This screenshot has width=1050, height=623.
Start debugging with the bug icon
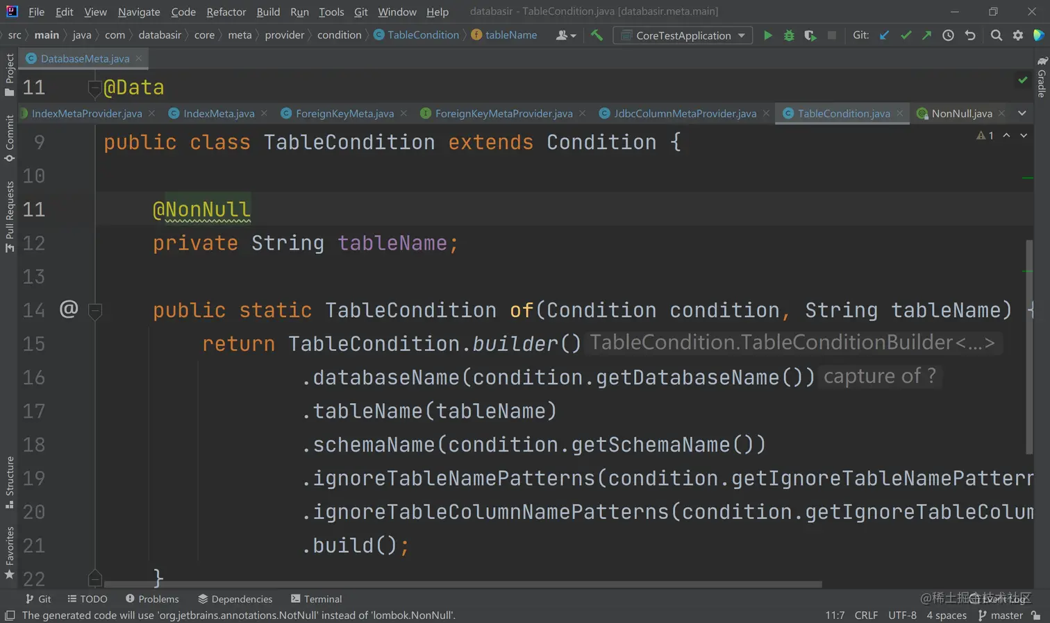coord(789,35)
